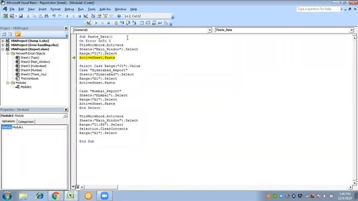The width and height of the screenshot is (358, 201).
Task: Open the Debug menu
Action: click(x=69, y=9)
